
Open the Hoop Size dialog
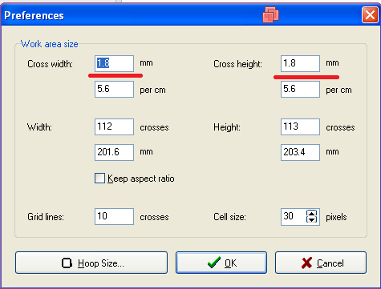(x=91, y=263)
